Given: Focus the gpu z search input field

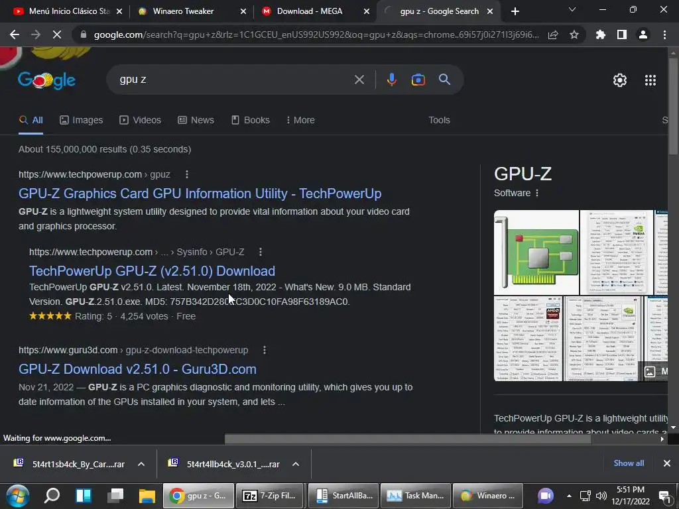Looking at the screenshot, I should [234, 80].
